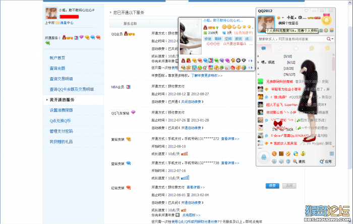Screen dimensions: 353x224
Task: Click 游戏 button in the profile card
Action: tap(238, 39)
